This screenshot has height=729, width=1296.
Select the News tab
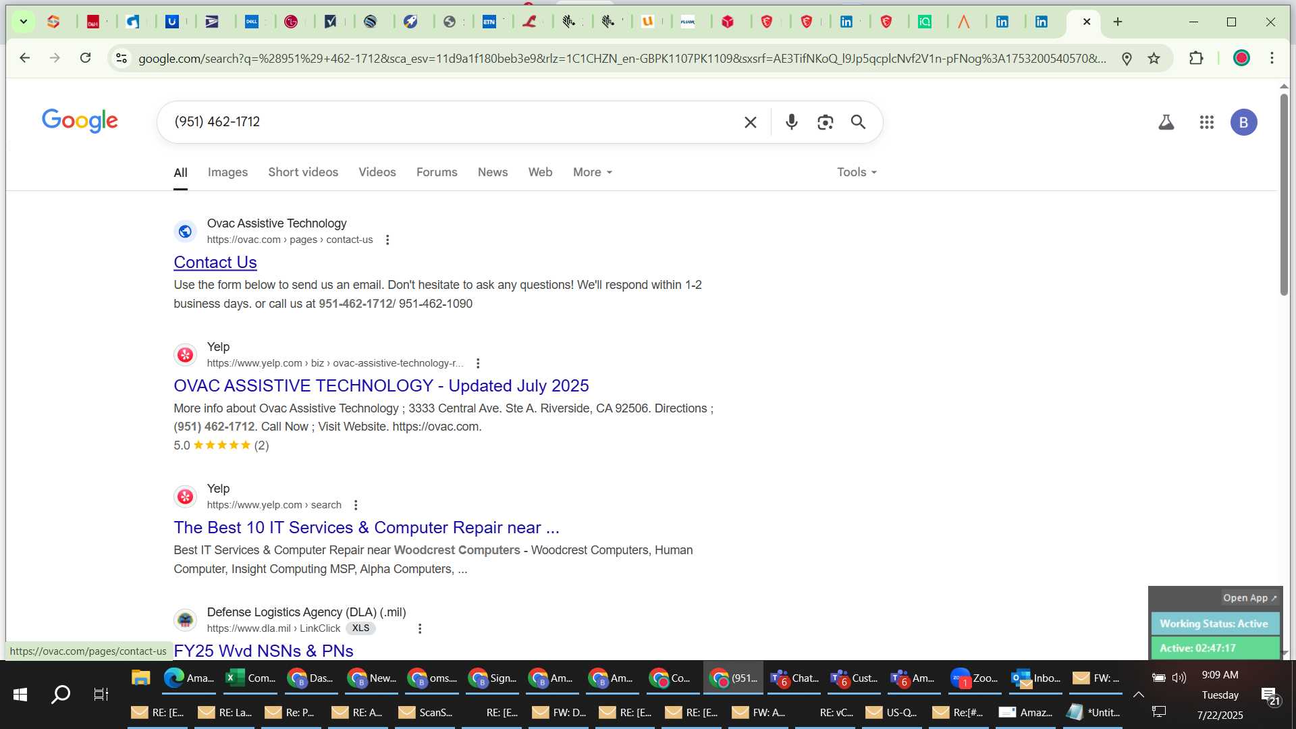tap(493, 172)
